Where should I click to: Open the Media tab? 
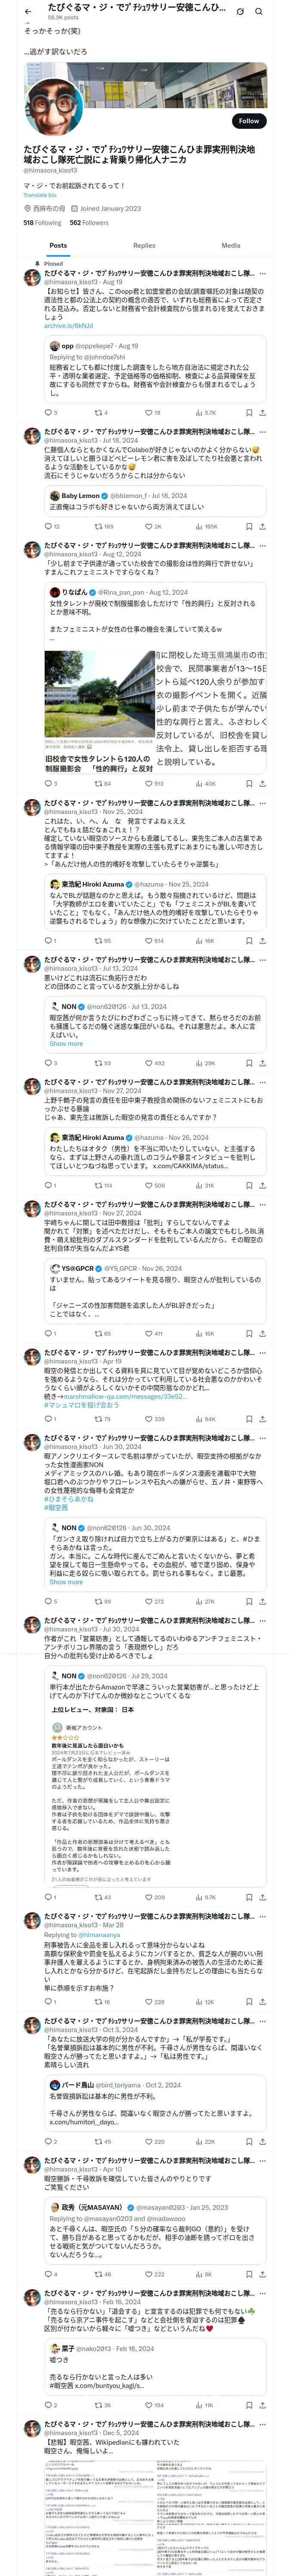tap(231, 245)
